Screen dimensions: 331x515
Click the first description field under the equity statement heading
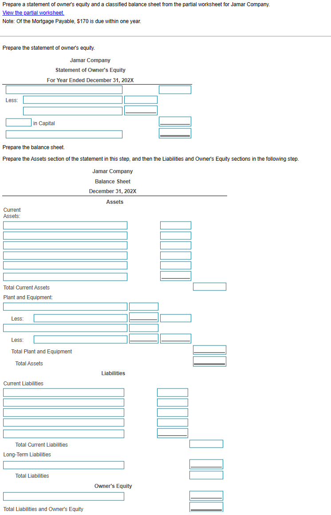coord(63,89)
